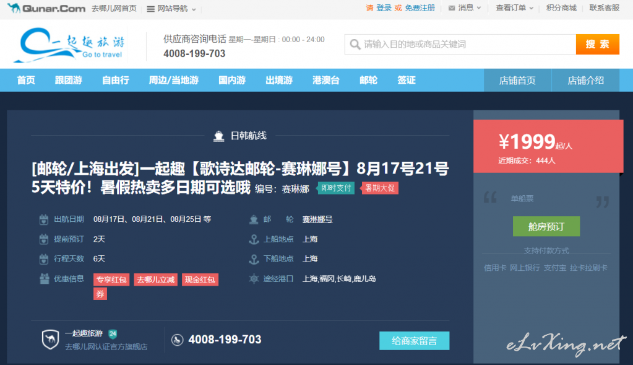633x365 pixels.
Task: Click the 单船票 label
Action: (522, 199)
